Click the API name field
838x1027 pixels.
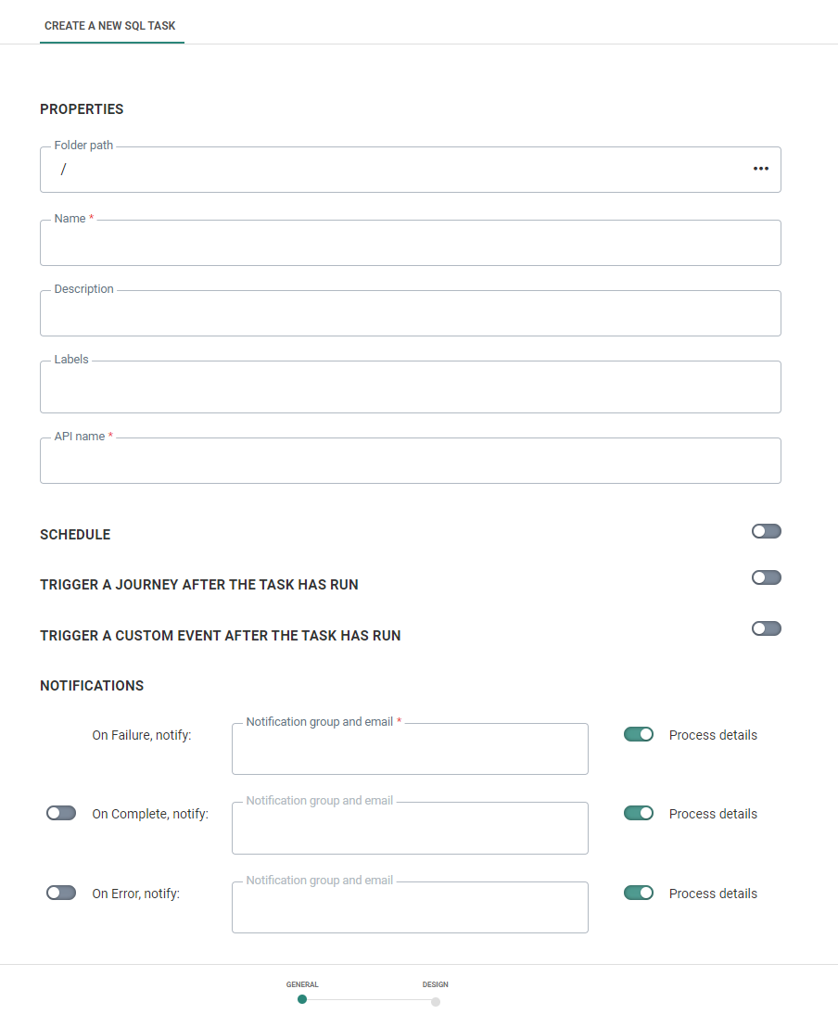[410, 463]
